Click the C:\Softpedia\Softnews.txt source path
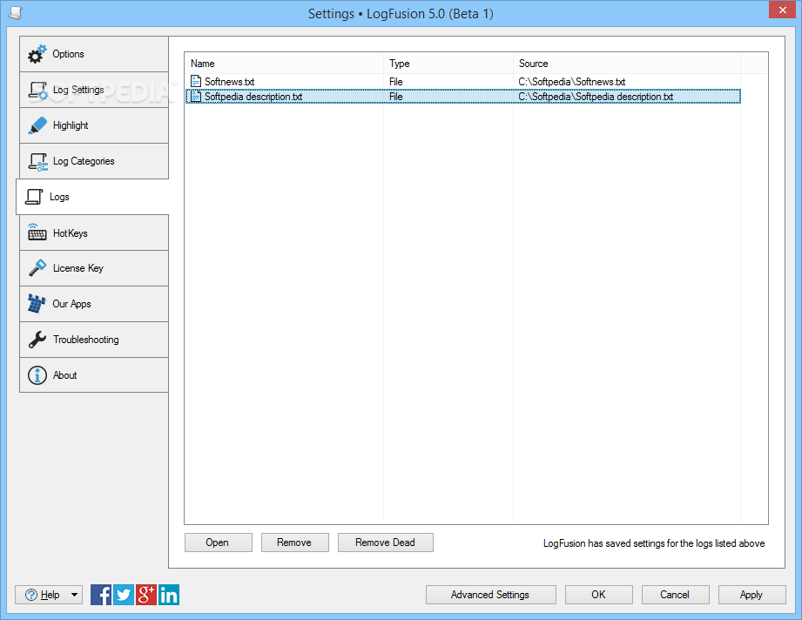Image resolution: width=802 pixels, height=620 pixels. pyautogui.click(x=572, y=81)
